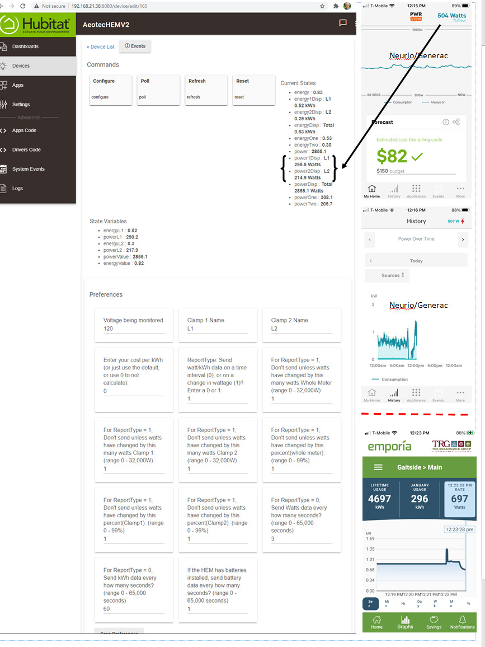This screenshot has width=485, height=647.
Task: Switch to the Mo month tab in Emporia
Action: tap(451, 604)
